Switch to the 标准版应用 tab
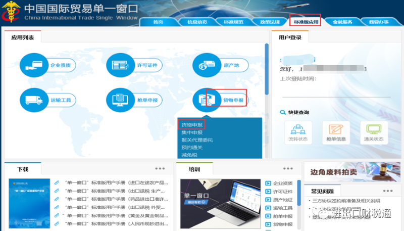Screen dimensions: 404x231 click(306, 22)
